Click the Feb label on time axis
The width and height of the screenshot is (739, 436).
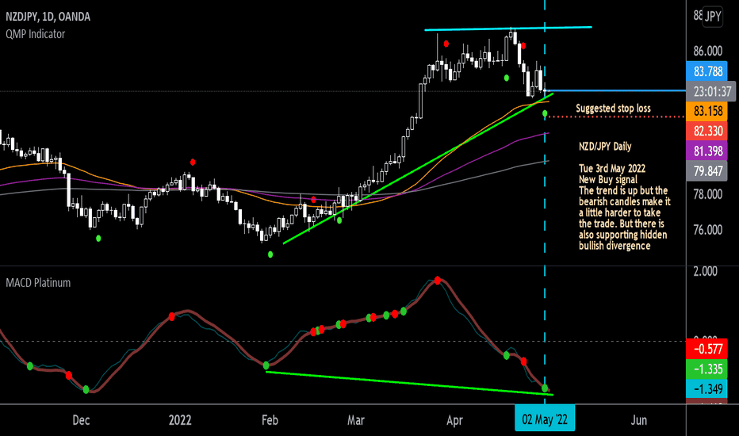pyautogui.click(x=270, y=420)
